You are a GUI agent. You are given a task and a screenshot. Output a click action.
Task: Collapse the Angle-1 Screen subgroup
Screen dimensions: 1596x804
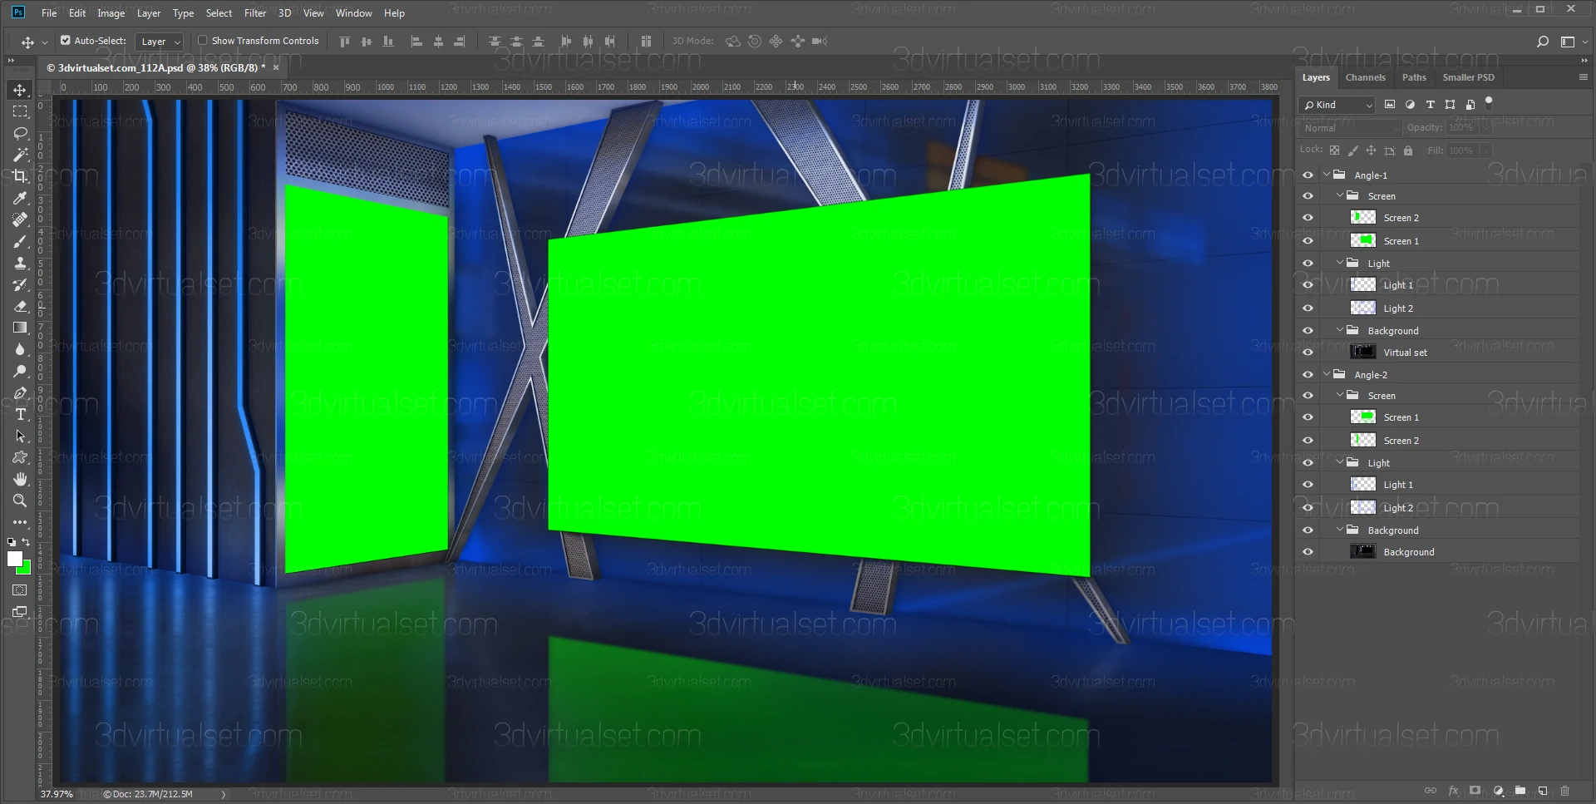pyautogui.click(x=1340, y=196)
